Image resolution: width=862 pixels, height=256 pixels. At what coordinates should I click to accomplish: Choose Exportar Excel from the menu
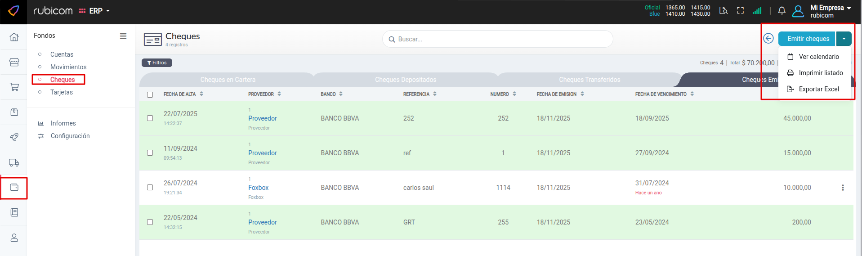click(x=818, y=89)
